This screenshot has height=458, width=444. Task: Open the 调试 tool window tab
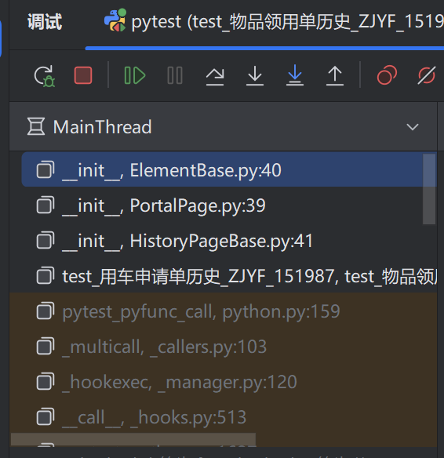coord(45,22)
